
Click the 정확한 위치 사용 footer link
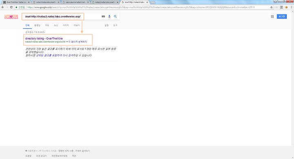[66, 151]
